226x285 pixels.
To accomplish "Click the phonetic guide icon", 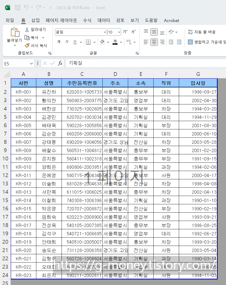I will tap(129, 42).
